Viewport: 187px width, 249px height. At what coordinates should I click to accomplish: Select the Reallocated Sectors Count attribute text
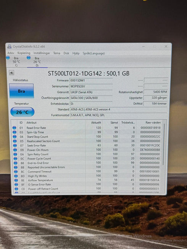(x=43, y=141)
